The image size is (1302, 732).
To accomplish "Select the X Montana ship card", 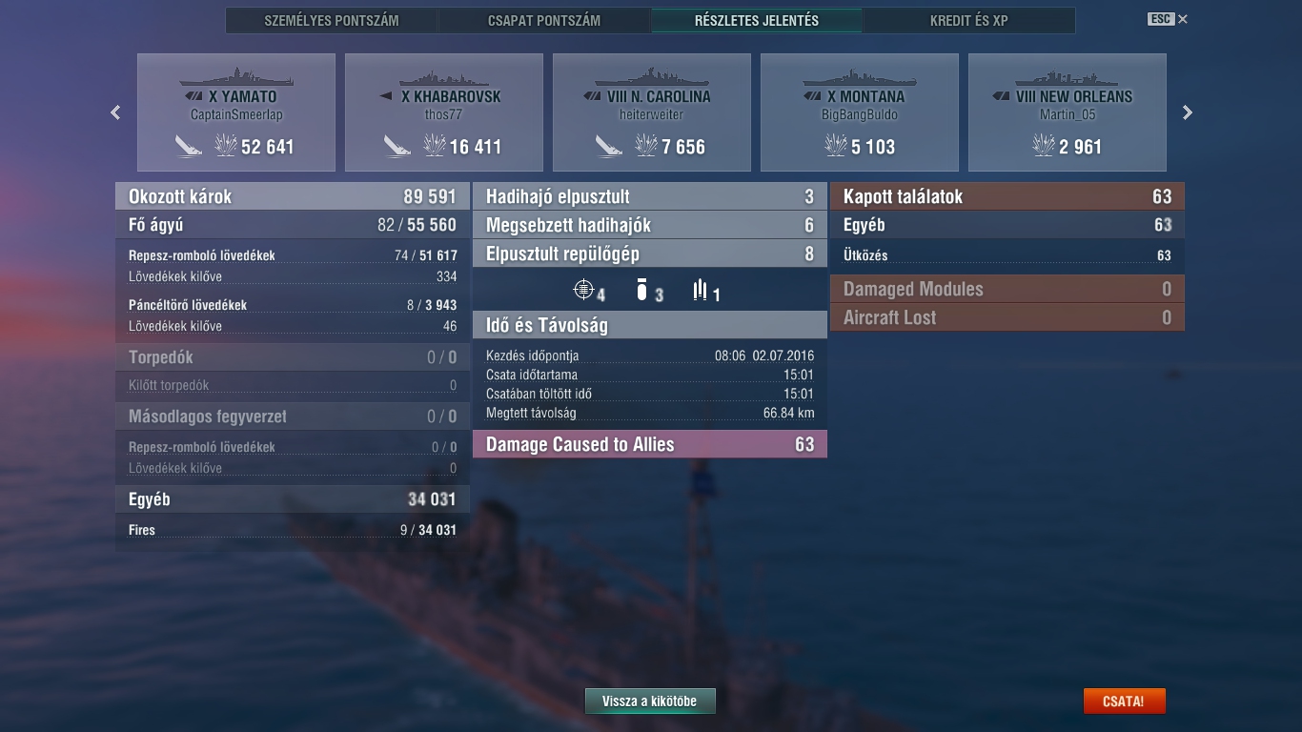I will (x=860, y=112).
